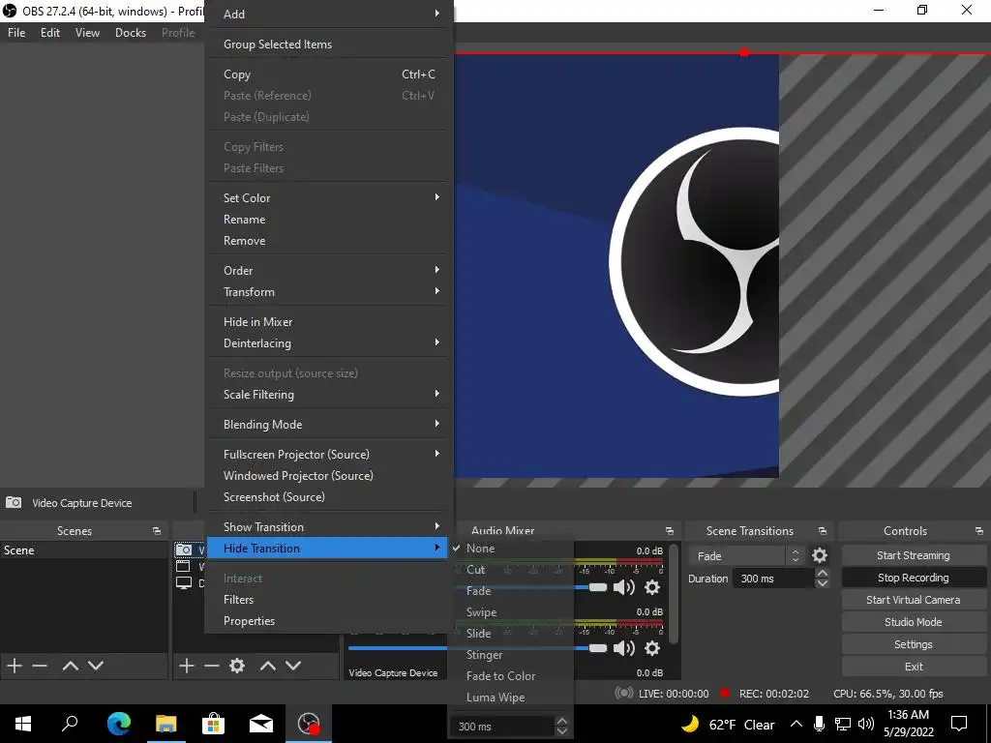This screenshot has width=991, height=743.
Task: Select Luma Wipe hide transition
Action: 511,698
